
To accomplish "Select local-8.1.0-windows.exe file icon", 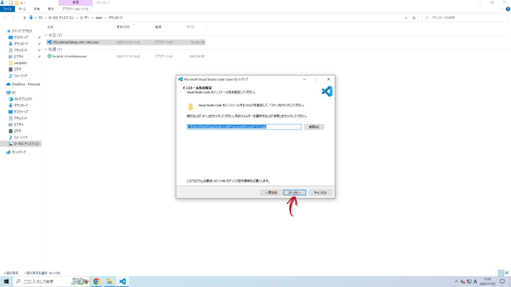I will coord(49,56).
